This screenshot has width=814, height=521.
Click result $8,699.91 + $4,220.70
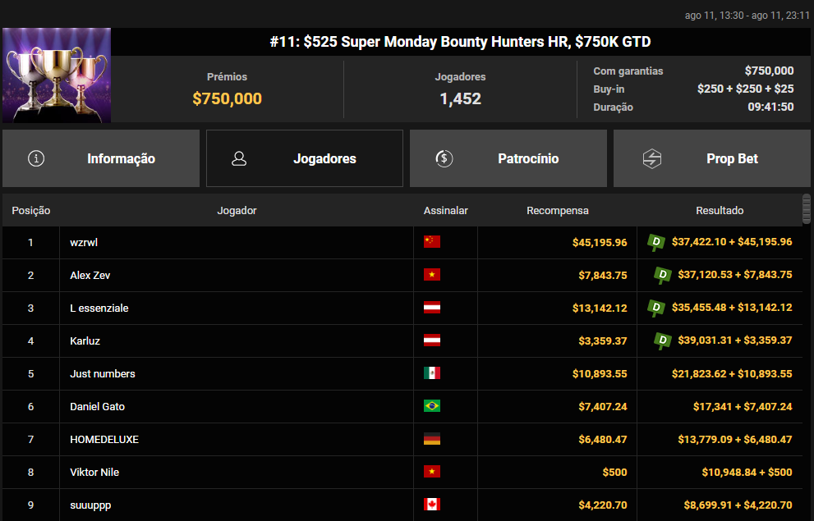[738, 505]
